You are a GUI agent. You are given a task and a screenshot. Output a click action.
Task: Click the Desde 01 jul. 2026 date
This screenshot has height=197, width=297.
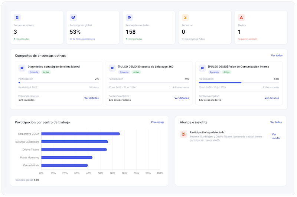[x=28, y=87]
